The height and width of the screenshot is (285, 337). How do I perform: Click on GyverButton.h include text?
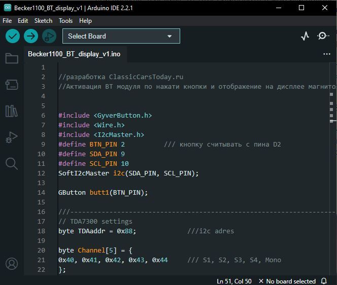tap(122, 115)
